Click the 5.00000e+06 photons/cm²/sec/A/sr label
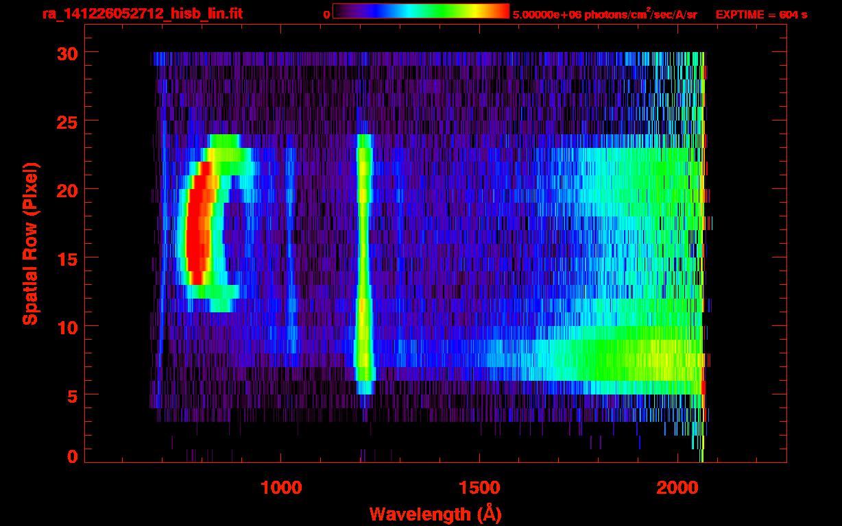The height and width of the screenshot is (526, 842). click(605, 14)
